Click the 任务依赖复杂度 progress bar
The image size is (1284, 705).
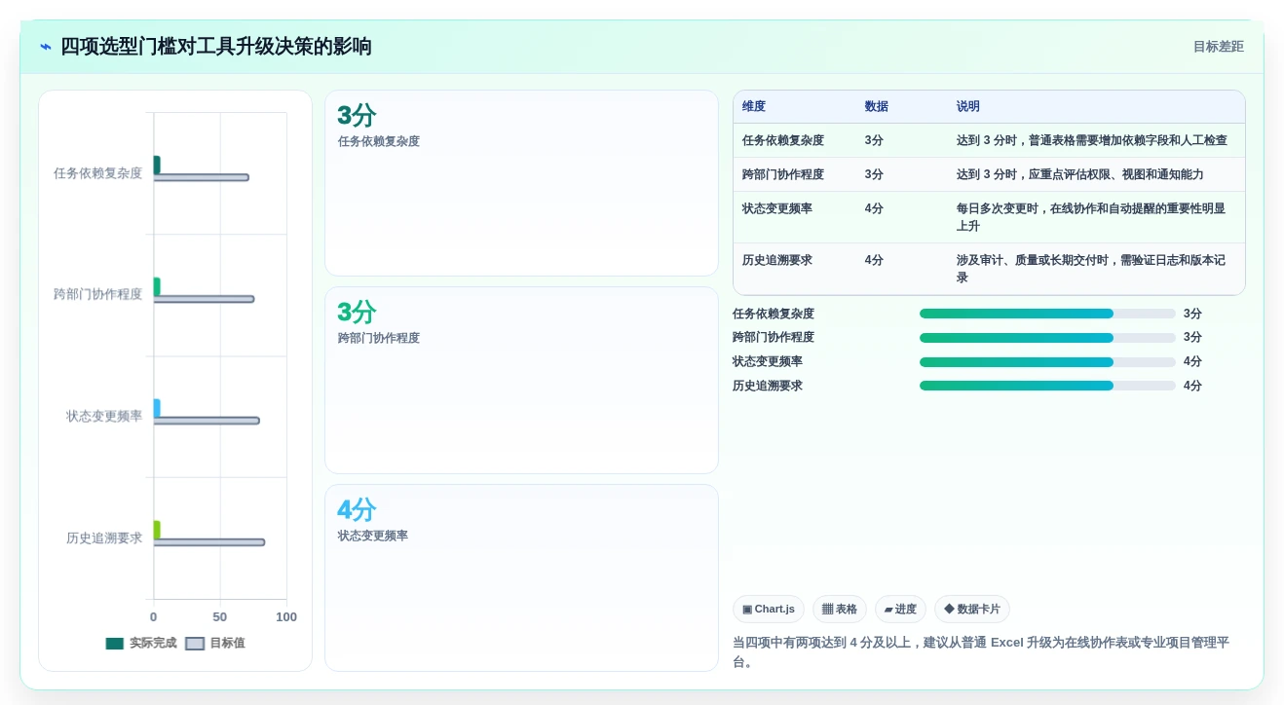1047,314
